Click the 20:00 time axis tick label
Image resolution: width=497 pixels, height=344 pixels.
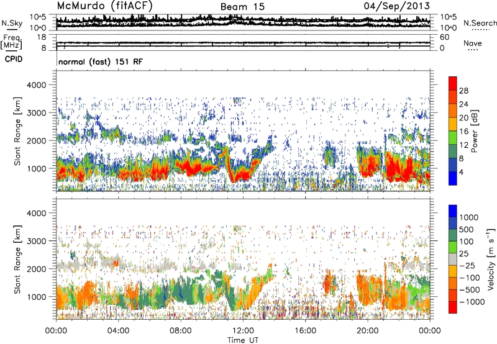(x=368, y=331)
